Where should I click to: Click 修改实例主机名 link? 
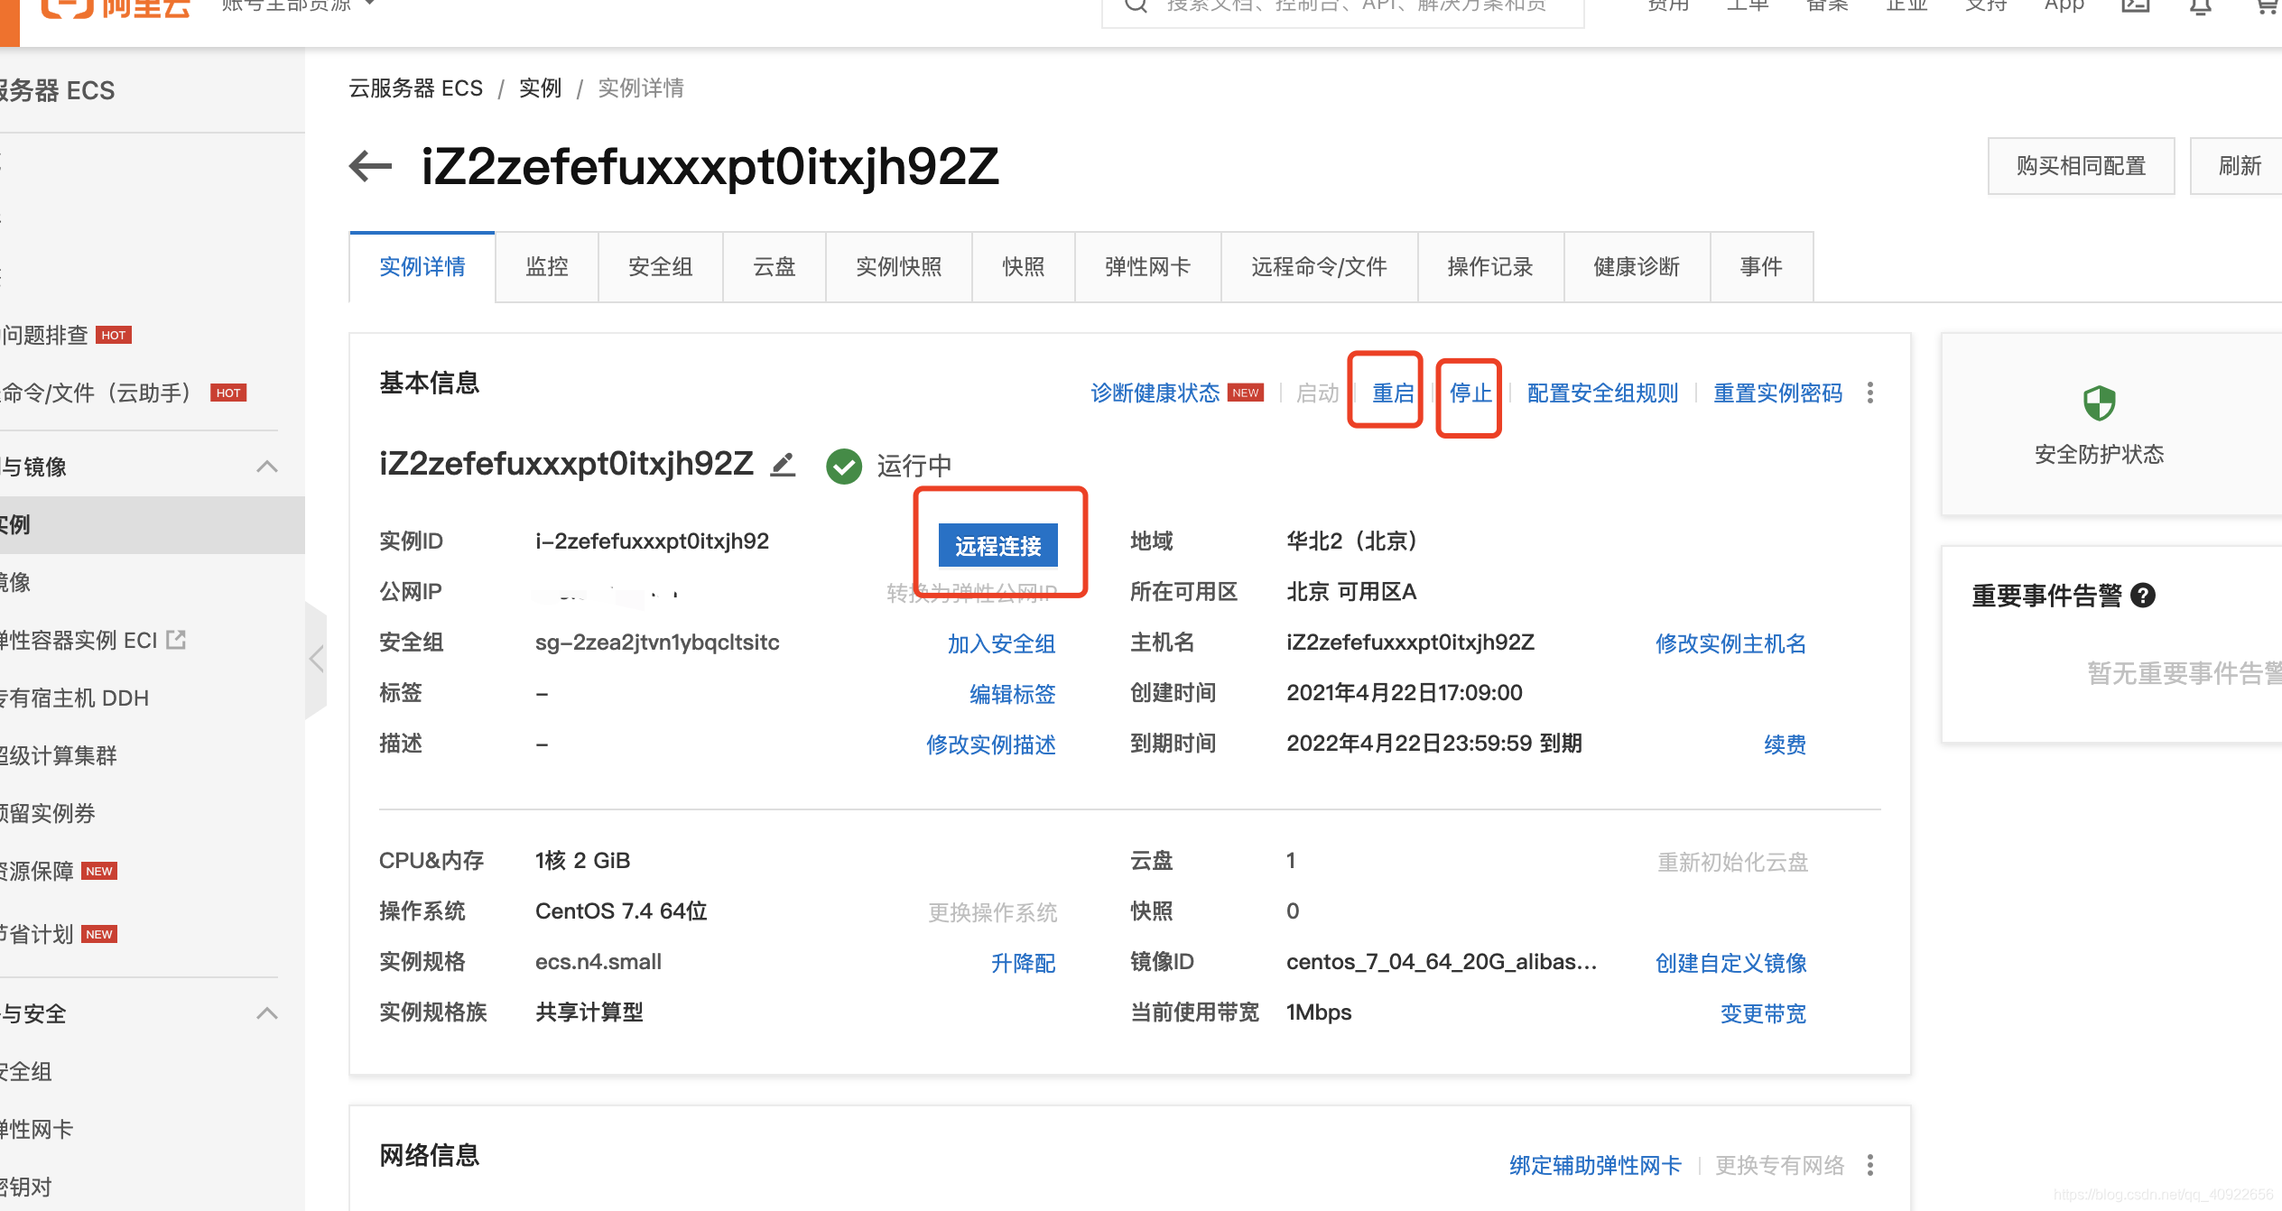[1731, 643]
